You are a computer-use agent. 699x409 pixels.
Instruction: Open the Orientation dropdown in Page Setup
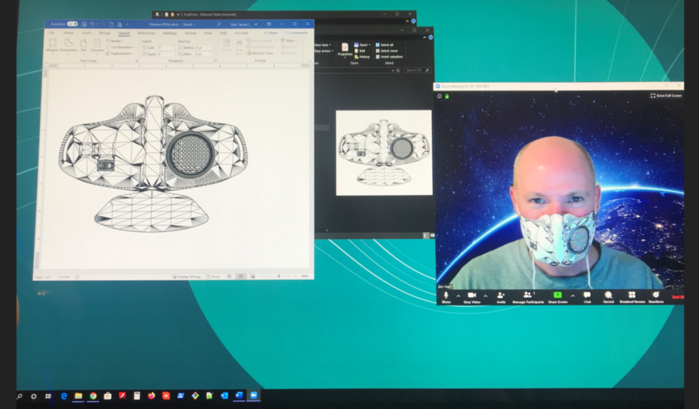68,46
